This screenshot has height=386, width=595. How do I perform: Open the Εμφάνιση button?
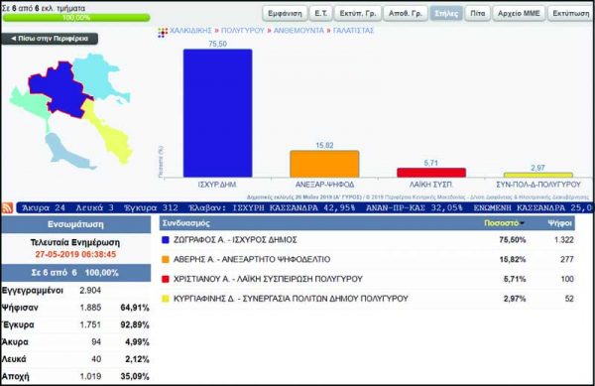(285, 13)
